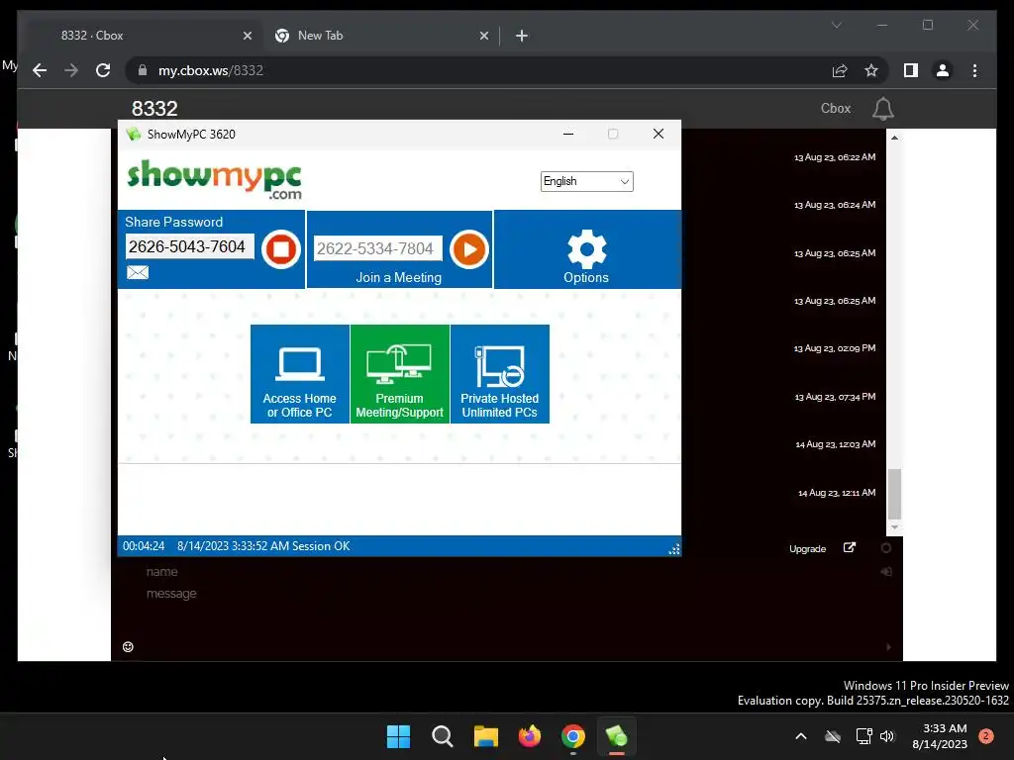This screenshot has height=760, width=1014.
Task: Open Cbox notifications bell
Action: [882, 109]
